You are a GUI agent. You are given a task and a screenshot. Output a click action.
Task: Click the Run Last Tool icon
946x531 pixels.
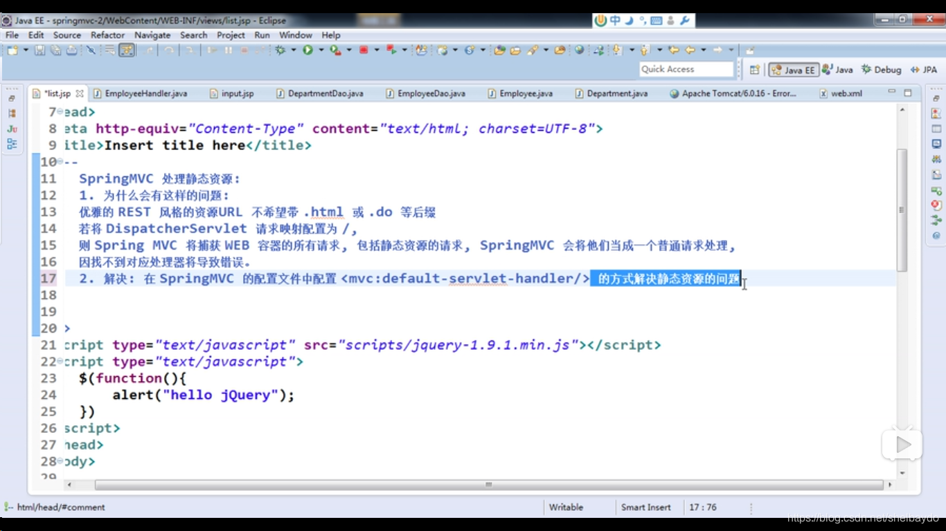tap(335, 50)
